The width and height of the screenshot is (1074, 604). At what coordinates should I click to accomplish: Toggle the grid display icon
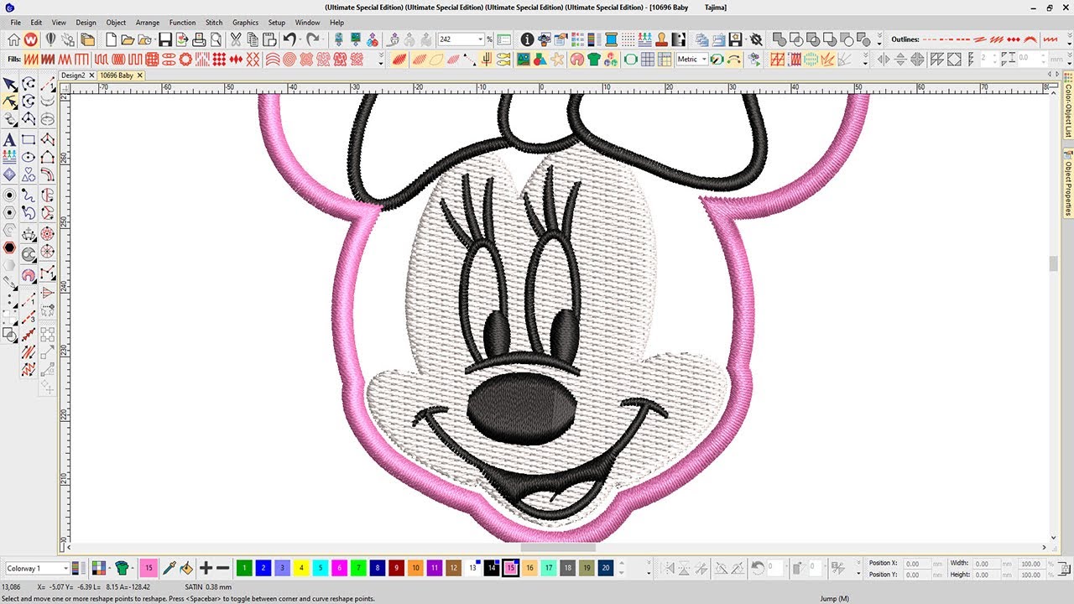click(x=648, y=60)
